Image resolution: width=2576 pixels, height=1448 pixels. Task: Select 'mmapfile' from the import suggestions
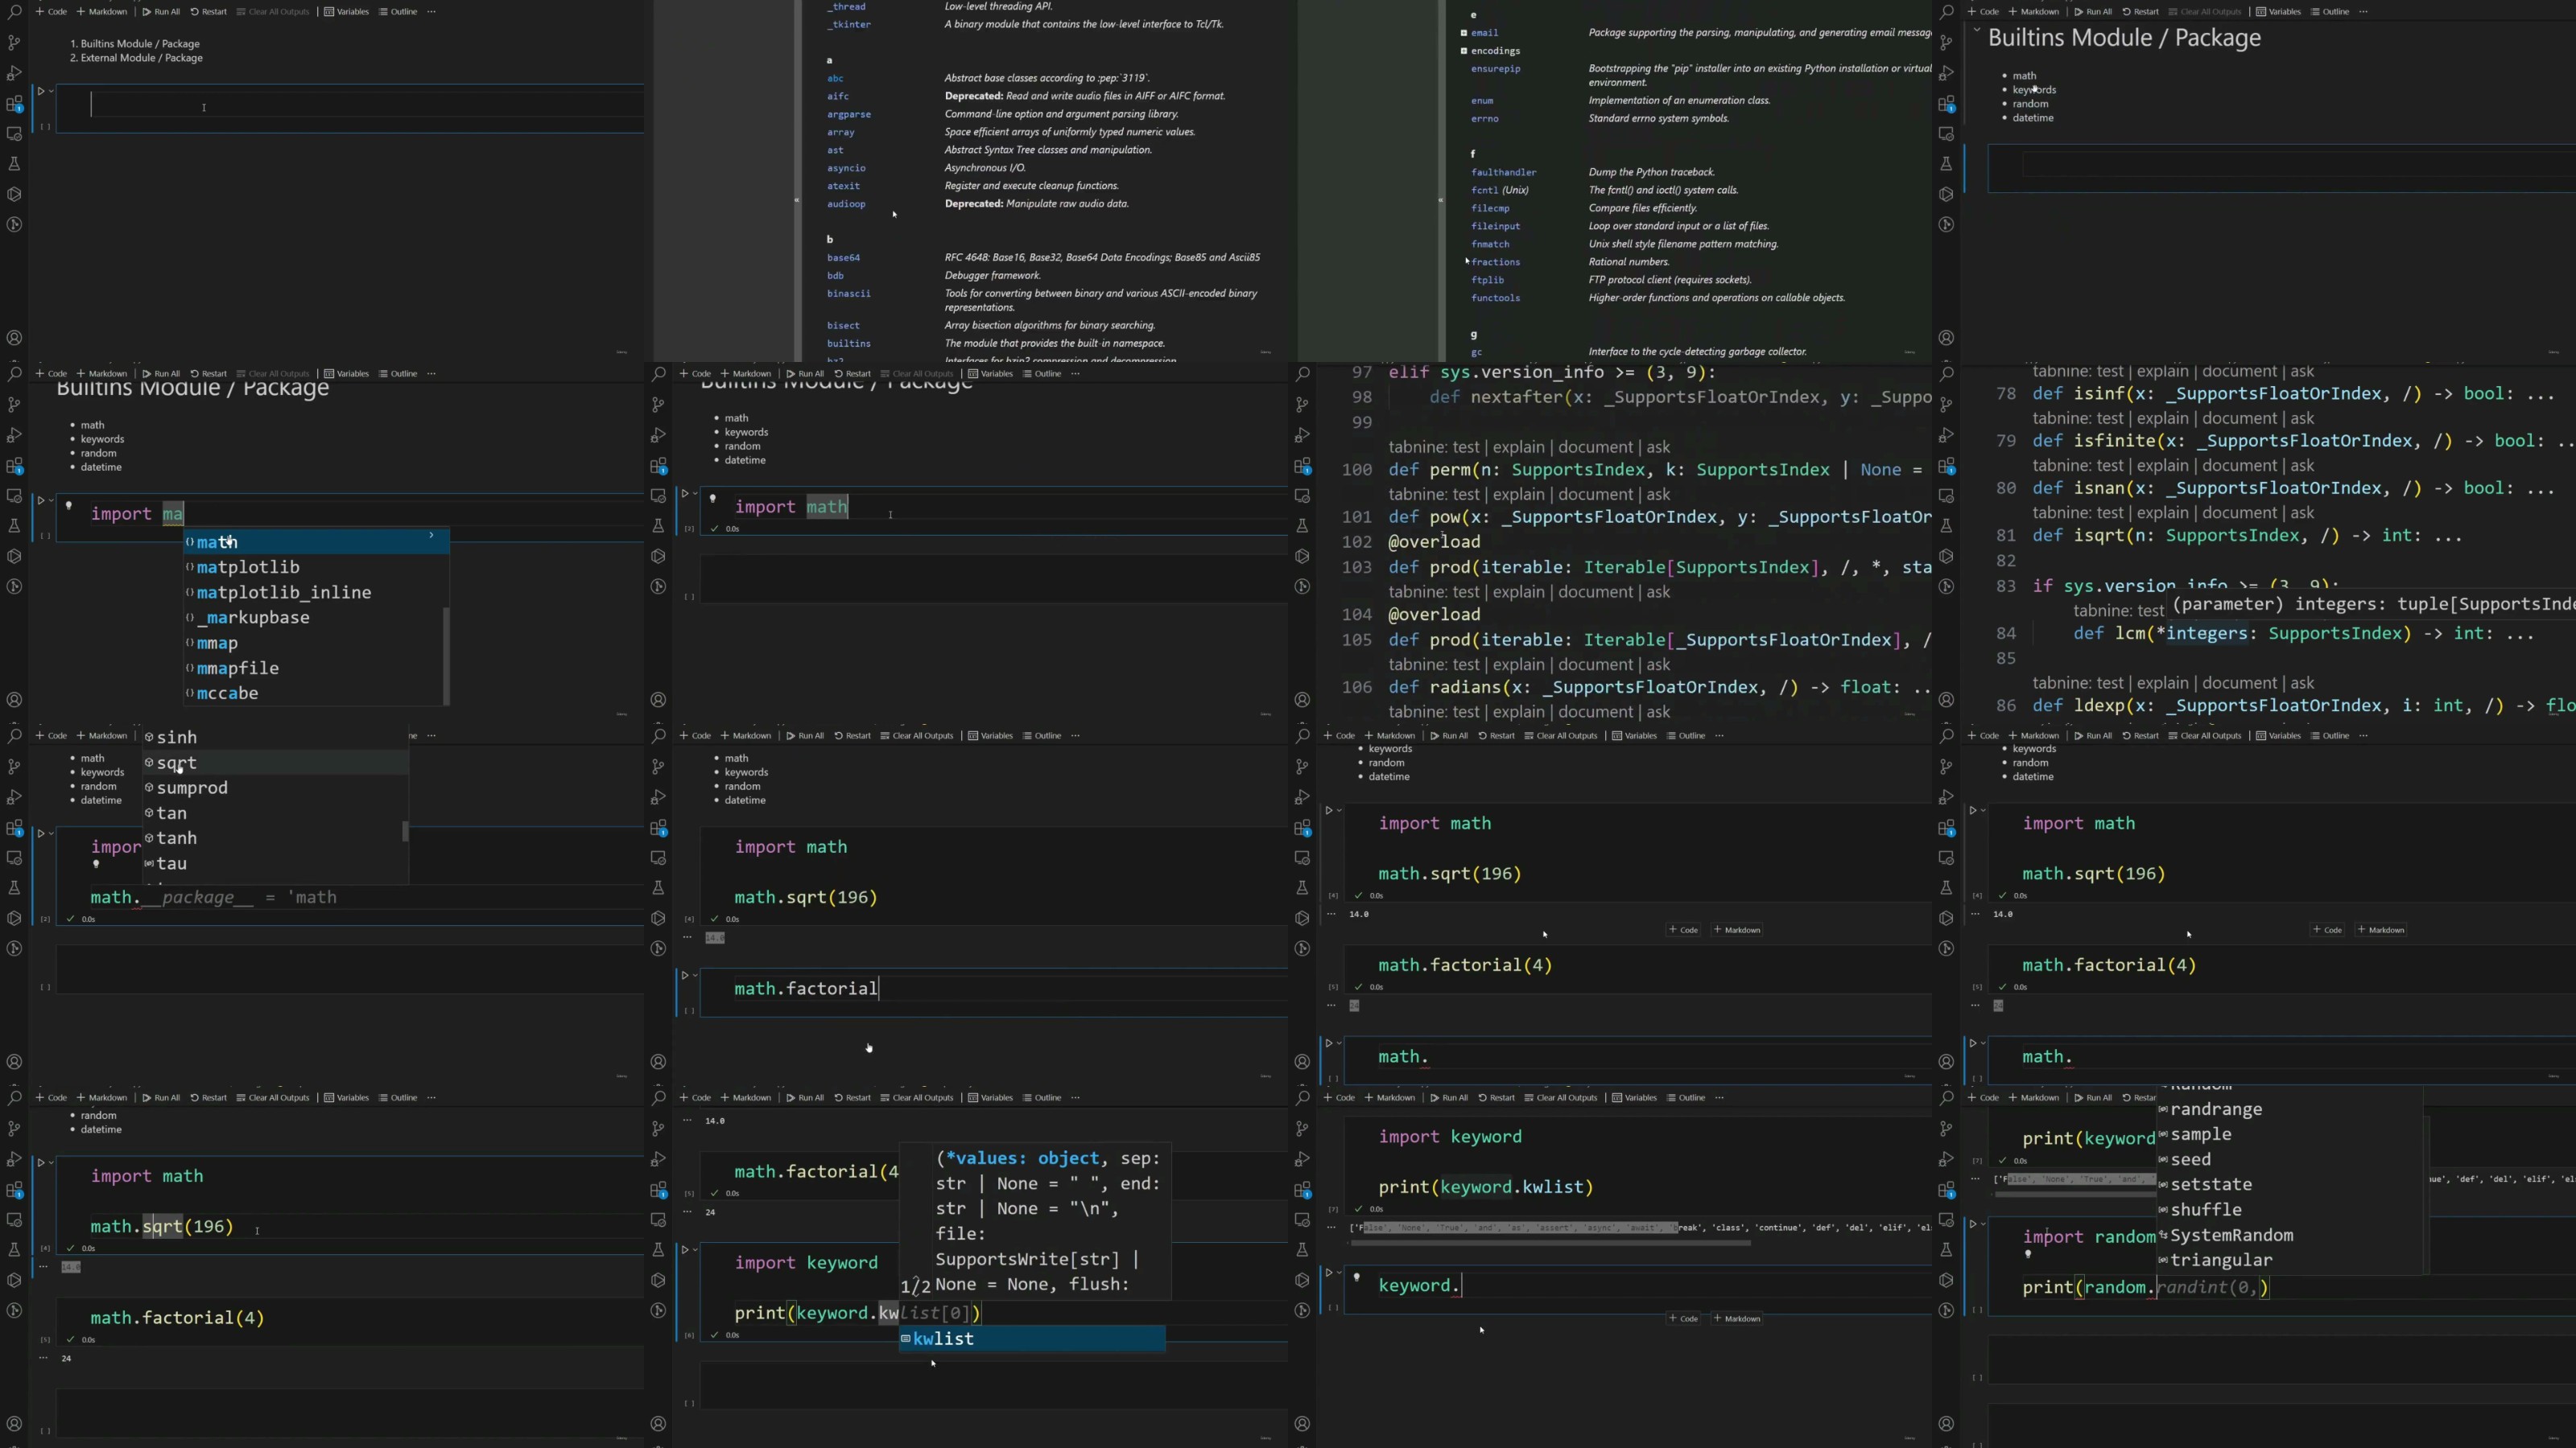(315, 668)
